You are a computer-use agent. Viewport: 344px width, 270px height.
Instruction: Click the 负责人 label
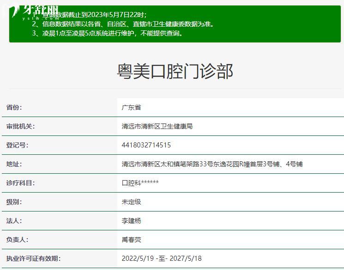coord(17,239)
